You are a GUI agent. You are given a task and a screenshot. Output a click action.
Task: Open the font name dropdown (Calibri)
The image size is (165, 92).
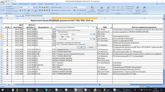[28, 7]
